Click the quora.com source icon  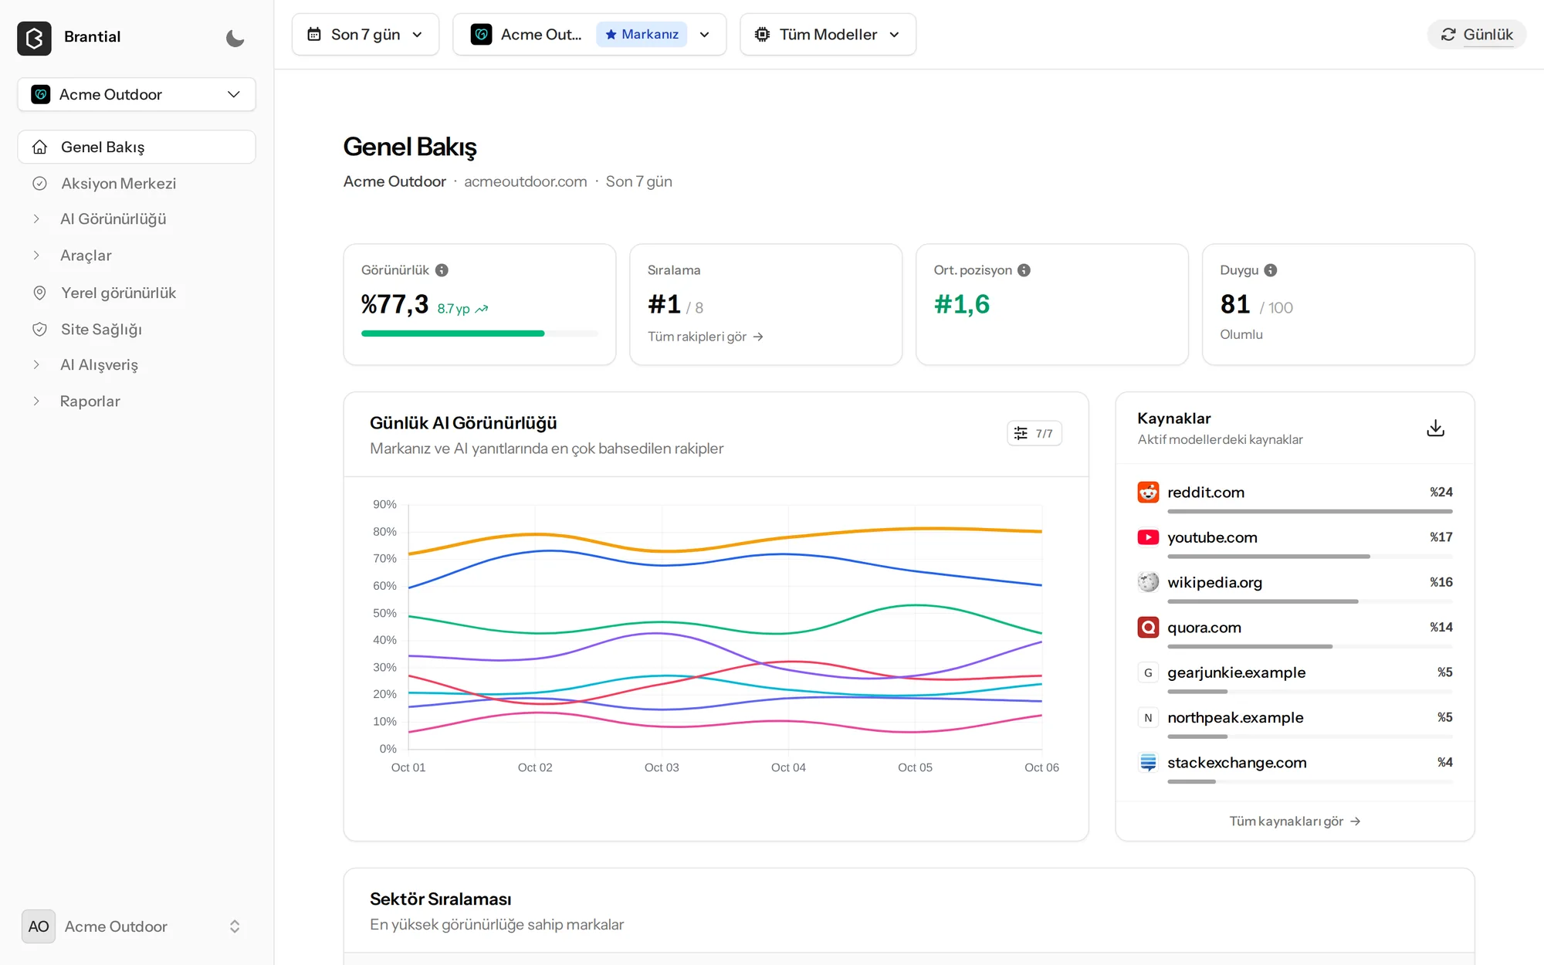point(1148,627)
